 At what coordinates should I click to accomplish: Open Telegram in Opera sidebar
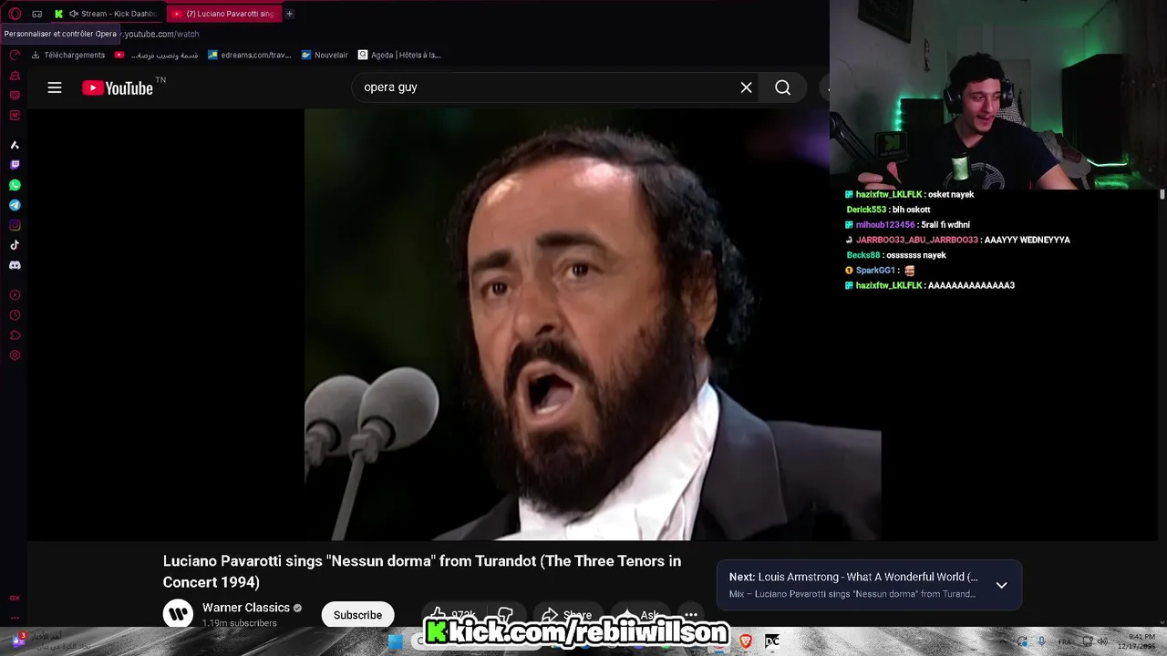(15, 205)
